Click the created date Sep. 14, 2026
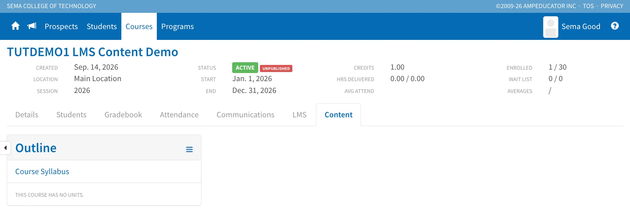630x213 pixels. pos(96,67)
